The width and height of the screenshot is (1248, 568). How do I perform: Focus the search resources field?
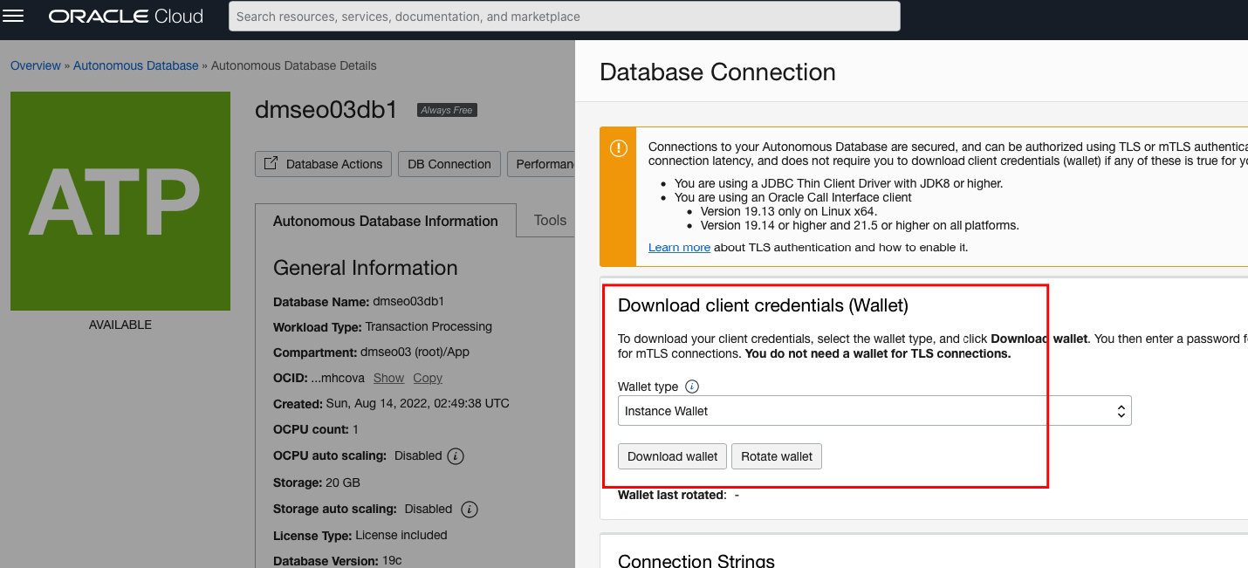(564, 16)
